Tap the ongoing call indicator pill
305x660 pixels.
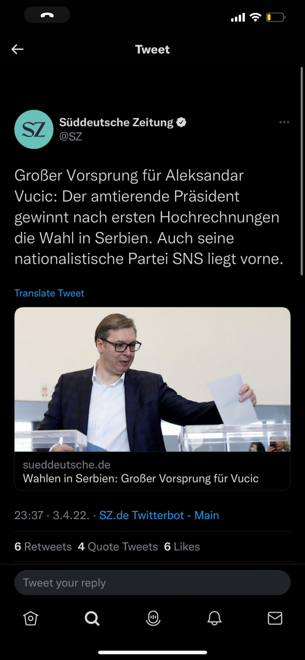pos(47,15)
